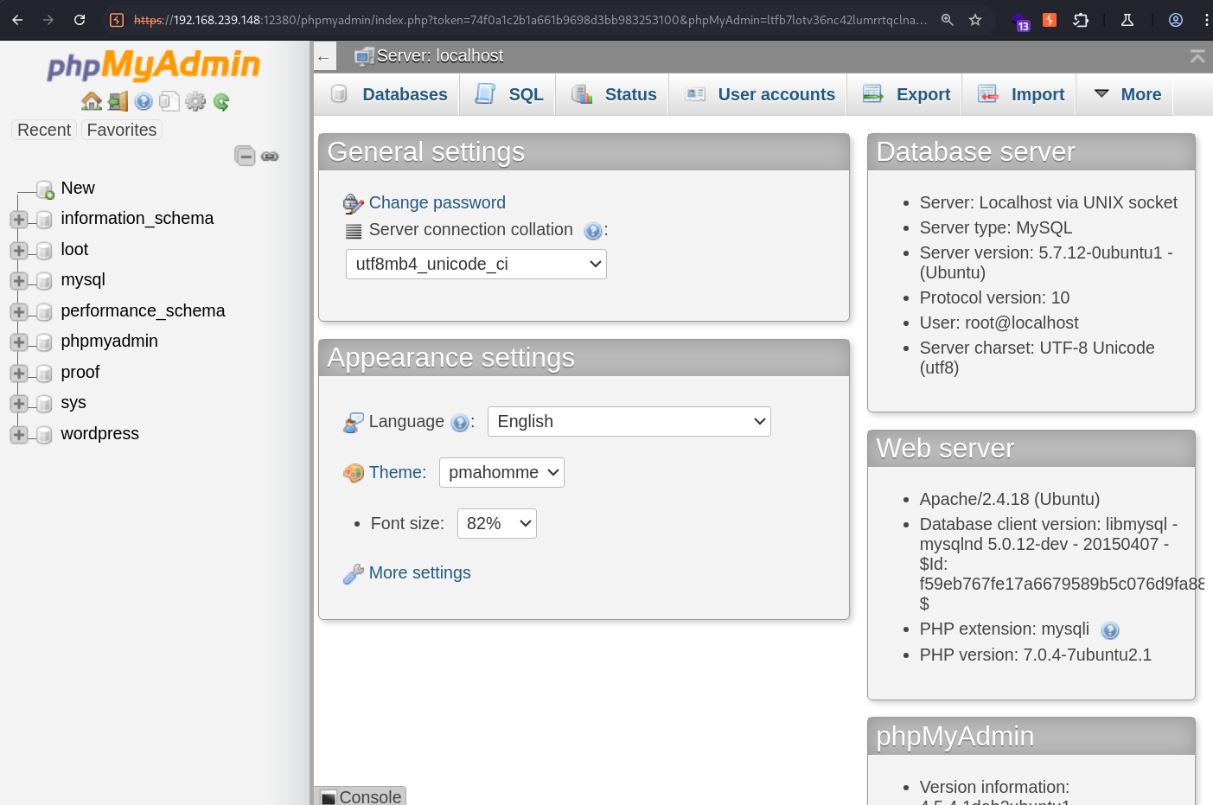The width and height of the screenshot is (1213, 805).
Task: Open navigation panel settings gear icon
Action: click(195, 102)
